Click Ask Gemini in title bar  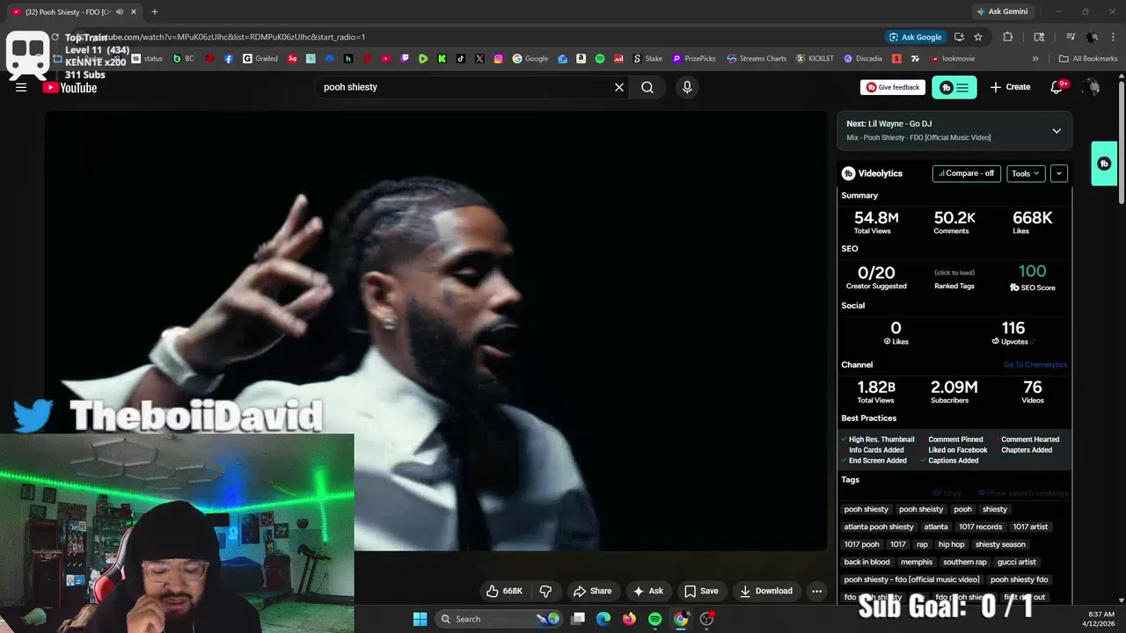point(1002,11)
